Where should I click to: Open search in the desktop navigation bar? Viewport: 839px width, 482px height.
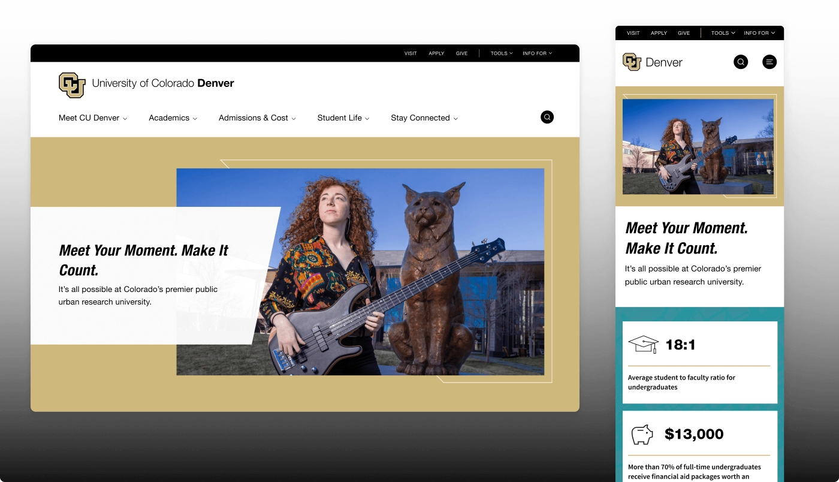coord(547,117)
